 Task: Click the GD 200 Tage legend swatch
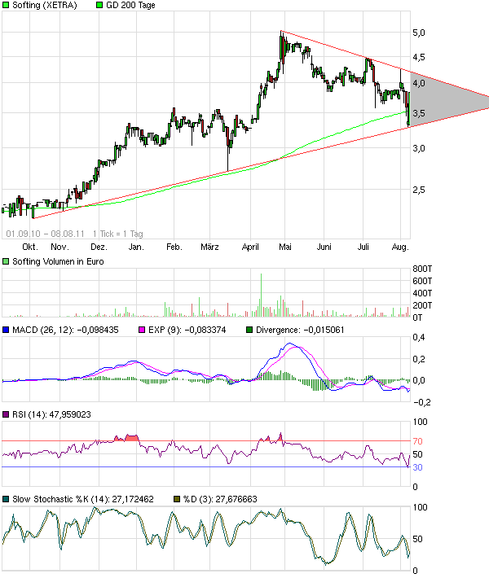100,6
